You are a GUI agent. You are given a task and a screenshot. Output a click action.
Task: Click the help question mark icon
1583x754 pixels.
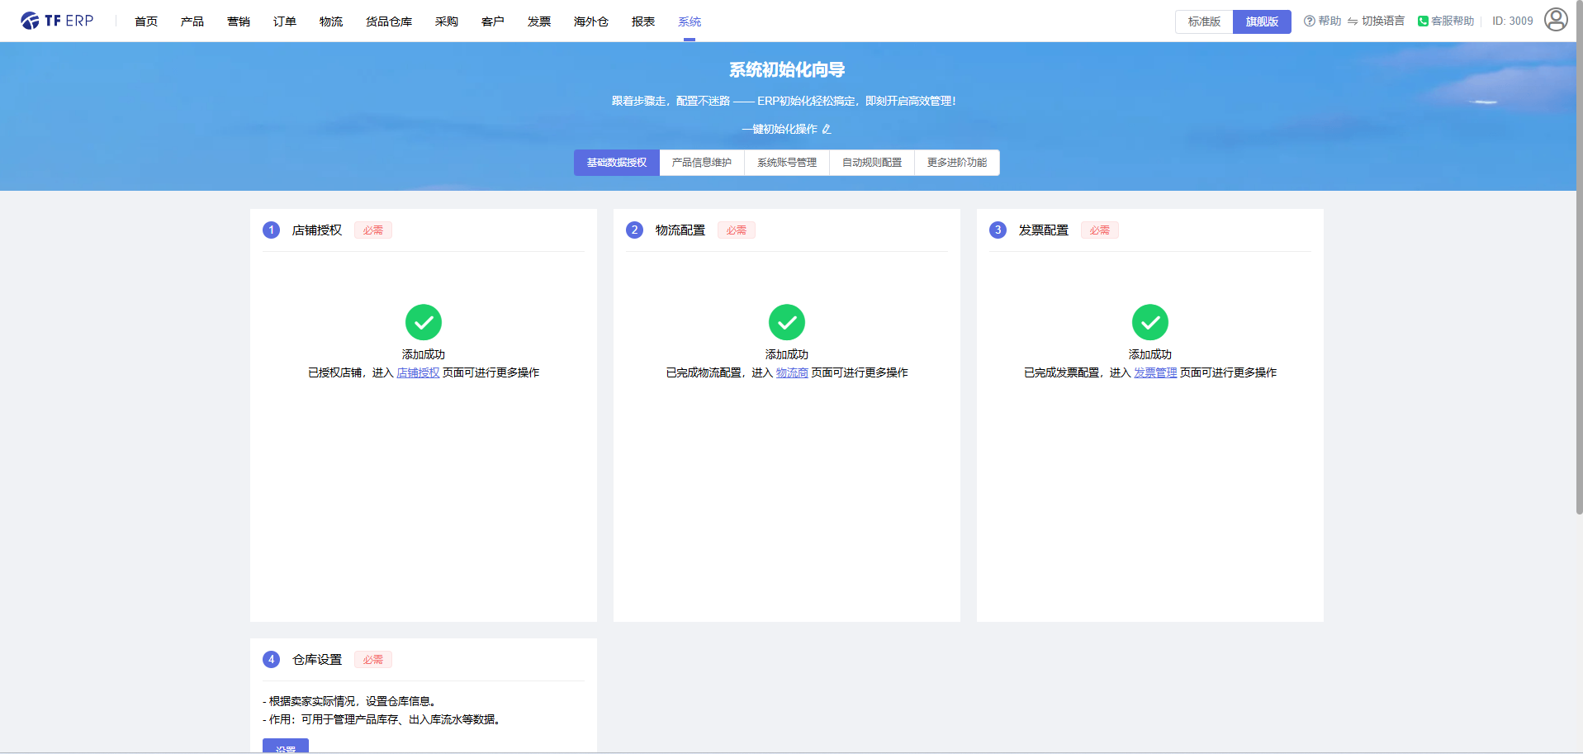click(1309, 21)
